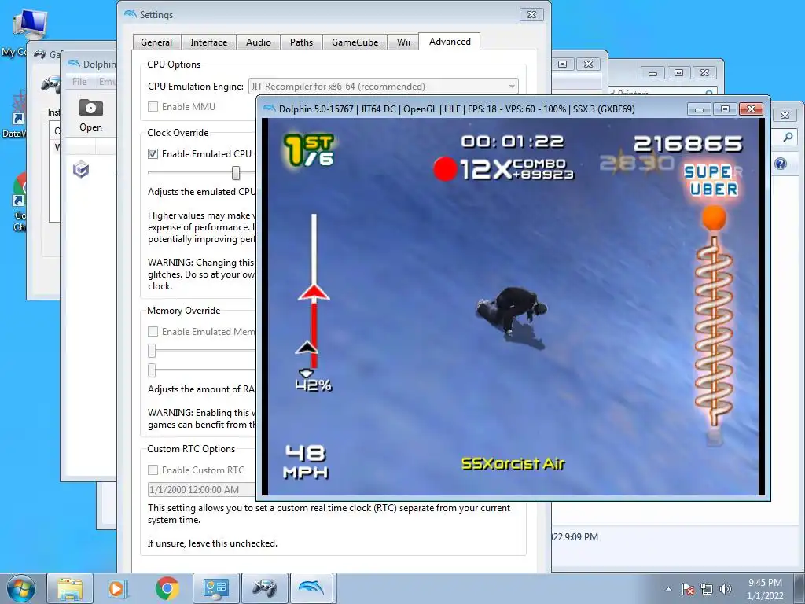Open the Google Chrome desktop shortcut
This screenshot has height=604, width=805.
tap(19, 191)
